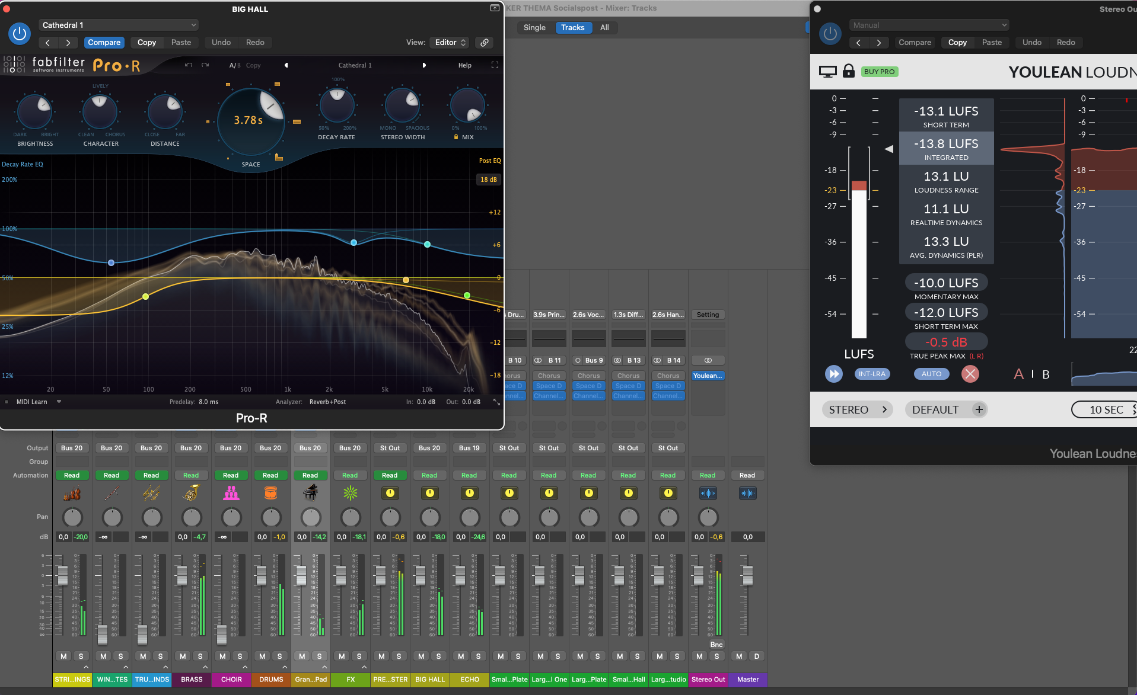Click the BUY PRO button
1137x695 pixels.
coord(880,72)
